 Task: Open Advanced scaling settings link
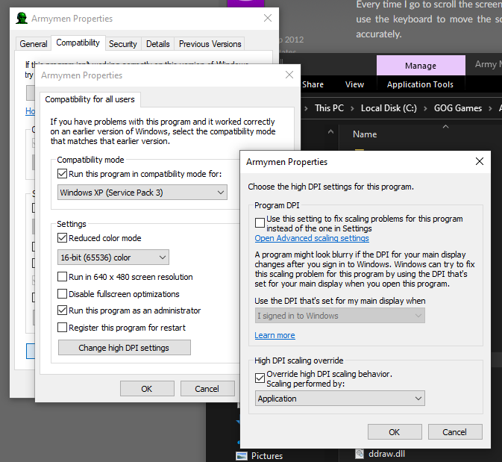[312, 238]
